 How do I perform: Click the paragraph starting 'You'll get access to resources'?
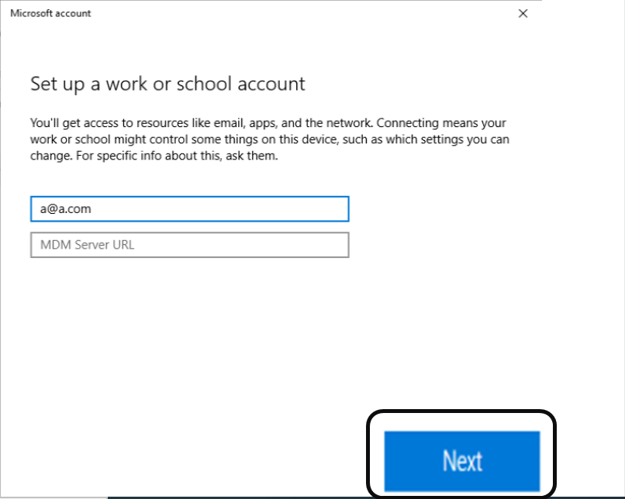pos(270,139)
